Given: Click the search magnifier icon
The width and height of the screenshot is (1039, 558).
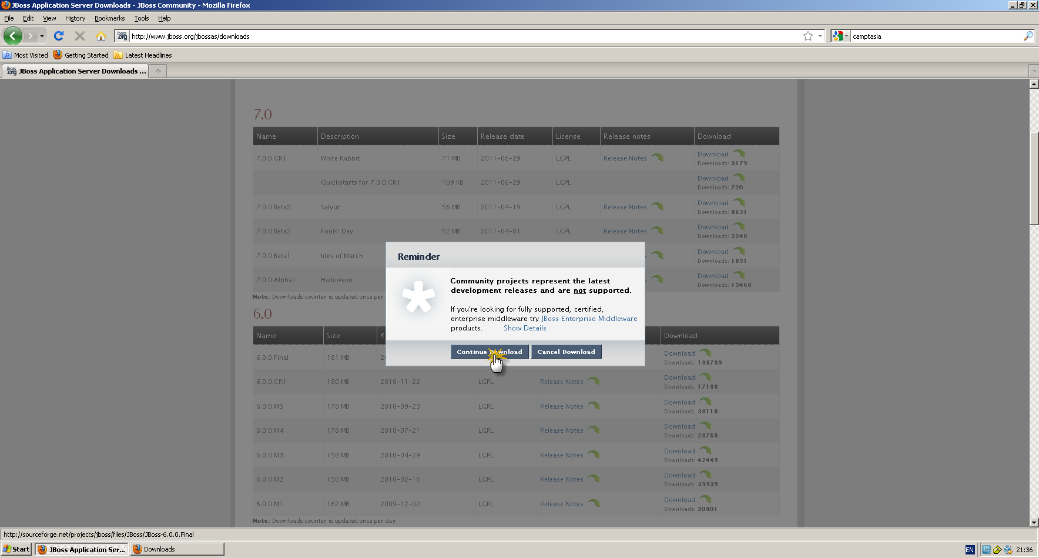Looking at the screenshot, I should point(1028,36).
